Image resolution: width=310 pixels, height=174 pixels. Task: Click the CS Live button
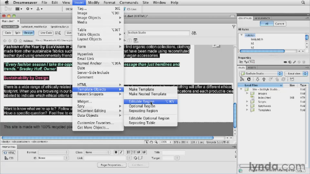pos(130,9)
